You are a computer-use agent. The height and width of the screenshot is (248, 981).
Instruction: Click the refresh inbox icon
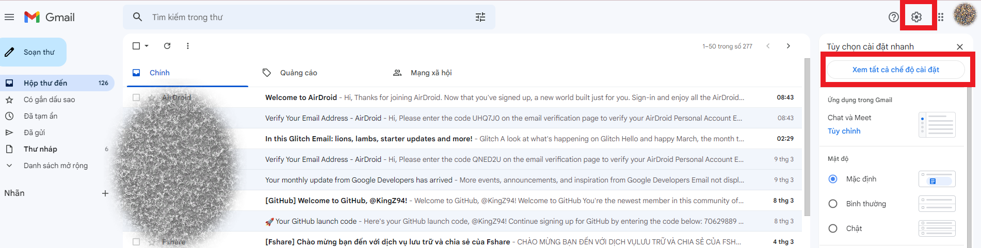pyautogui.click(x=167, y=46)
